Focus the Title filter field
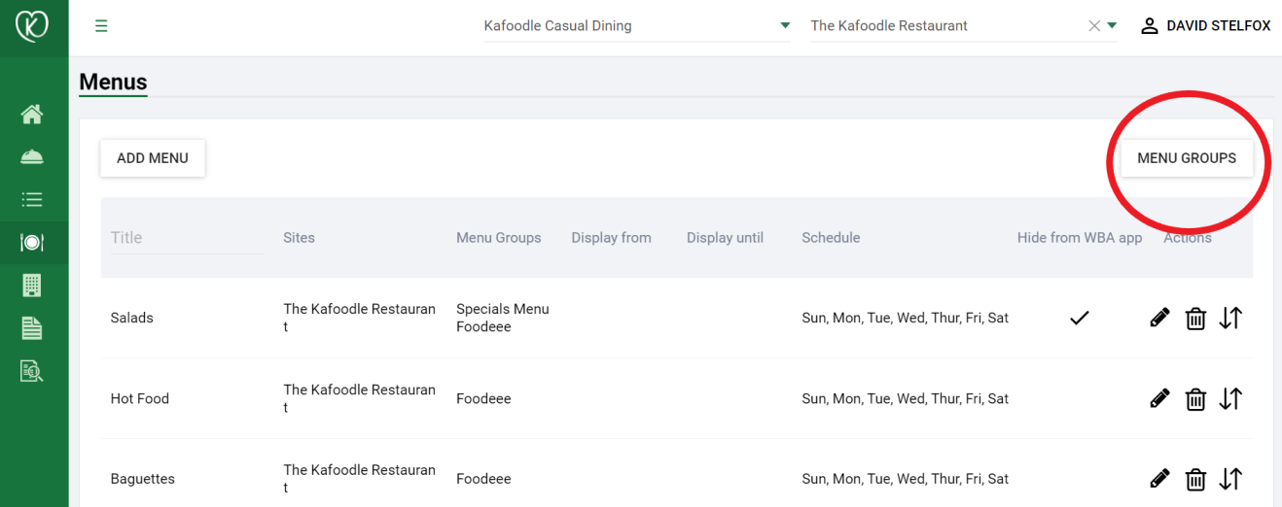Screen dimensions: 1282x507 pos(187,238)
